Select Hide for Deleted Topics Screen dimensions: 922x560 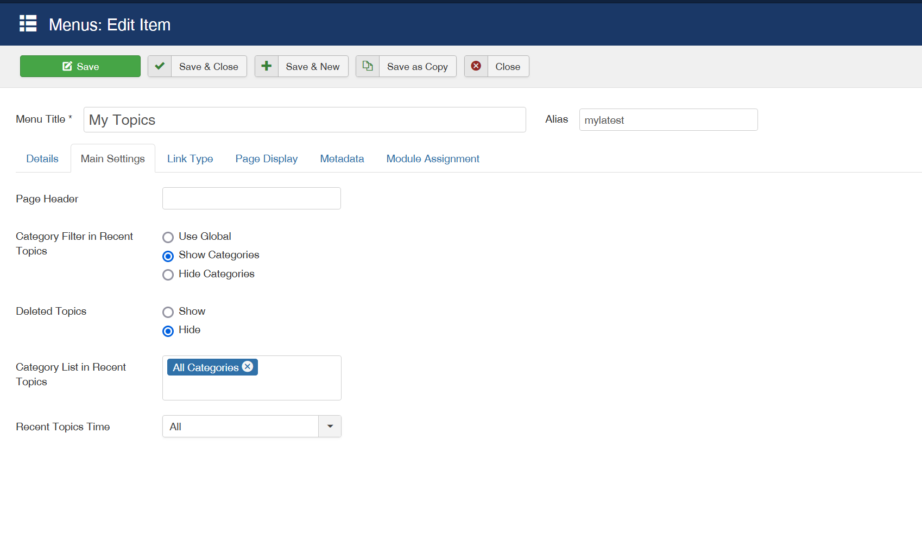pyautogui.click(x=168, y=330)
